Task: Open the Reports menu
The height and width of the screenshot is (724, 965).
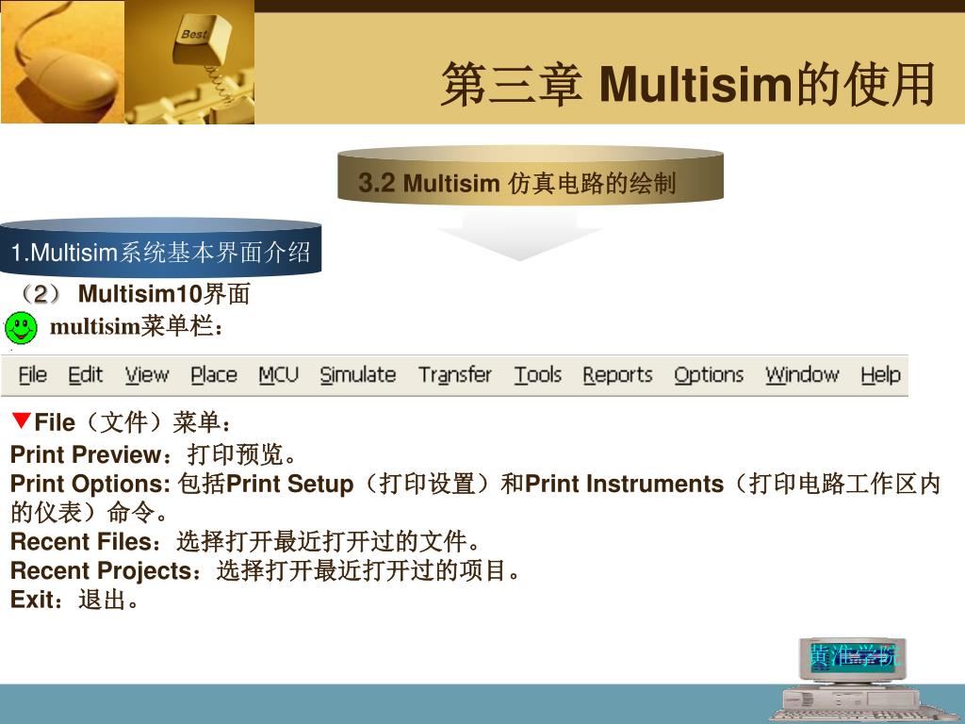Action: click(617, 375)
